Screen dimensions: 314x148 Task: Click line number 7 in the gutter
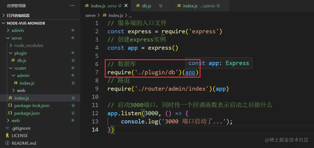(x=97, y=72)
